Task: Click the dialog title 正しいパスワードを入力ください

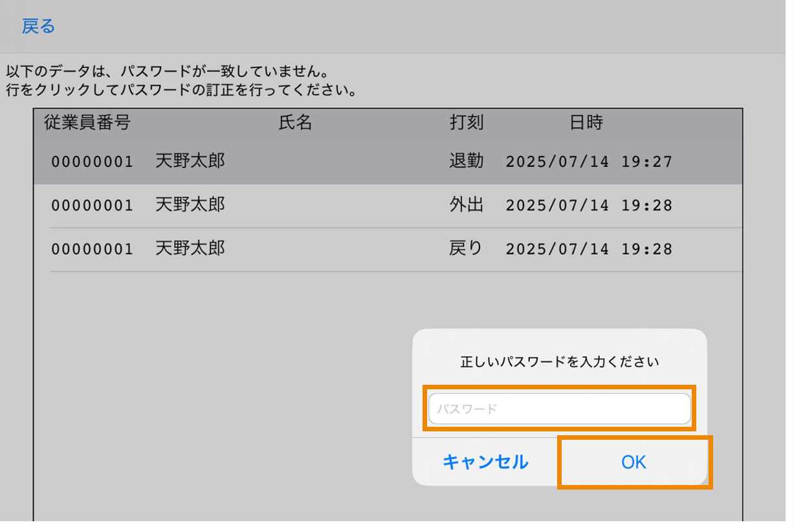Action: [560, 362]
